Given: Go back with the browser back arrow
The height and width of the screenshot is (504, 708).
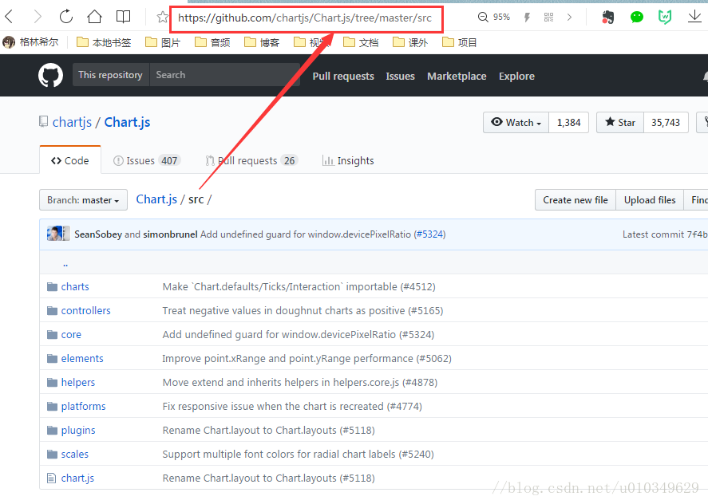Looking at the screenshot, I should pos(9,18).
